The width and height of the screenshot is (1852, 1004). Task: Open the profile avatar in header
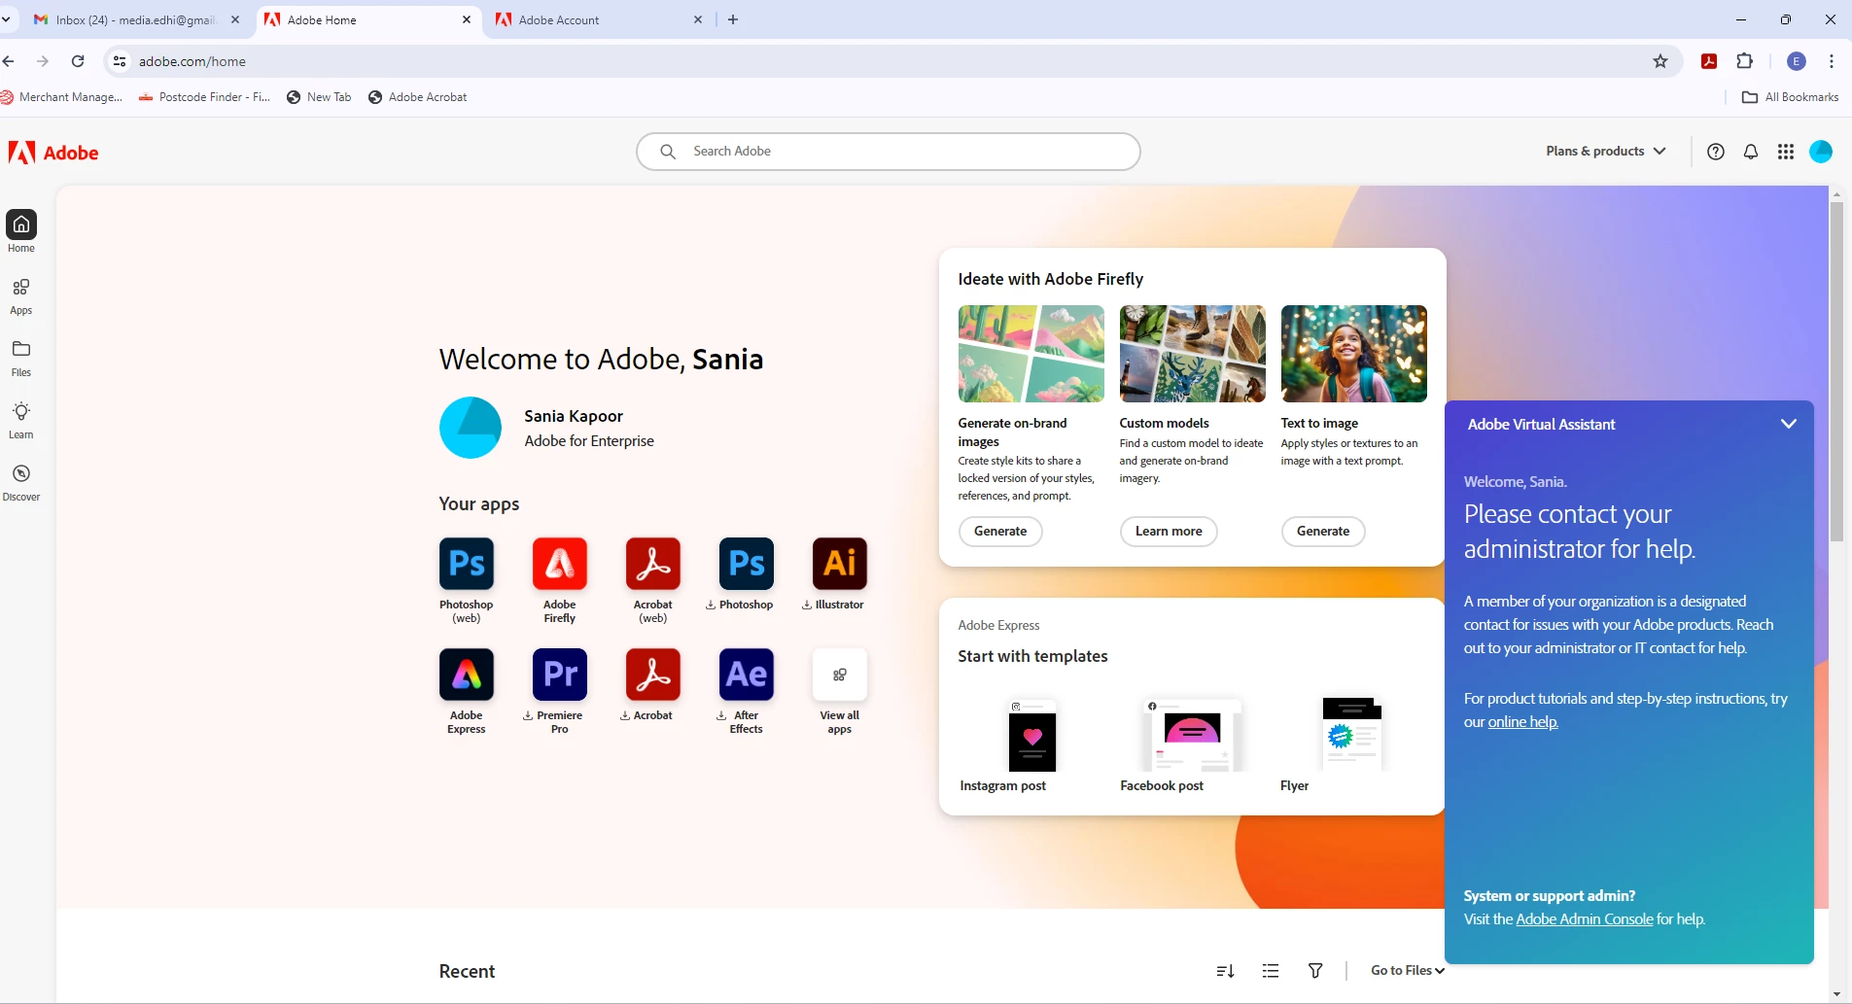(1821, 152)
